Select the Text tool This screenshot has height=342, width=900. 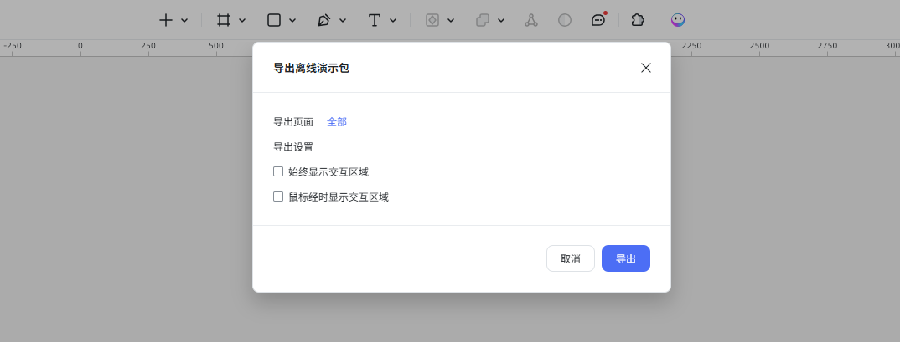375,20
